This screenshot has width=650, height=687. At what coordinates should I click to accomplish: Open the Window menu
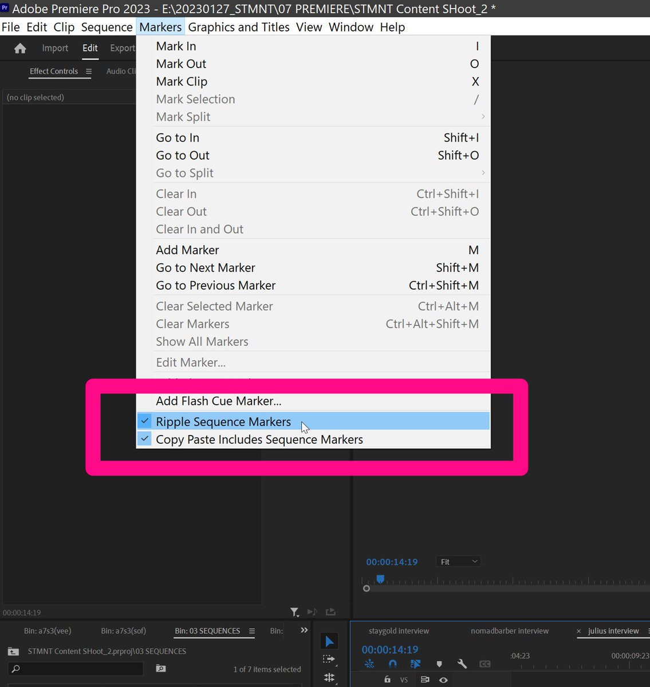click(351, 27)
